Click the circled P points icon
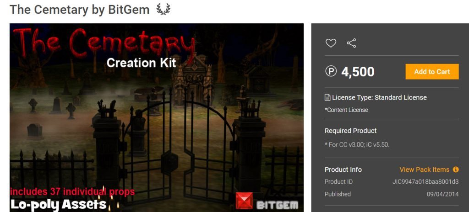469x212 pixels. tap(331, 71)
